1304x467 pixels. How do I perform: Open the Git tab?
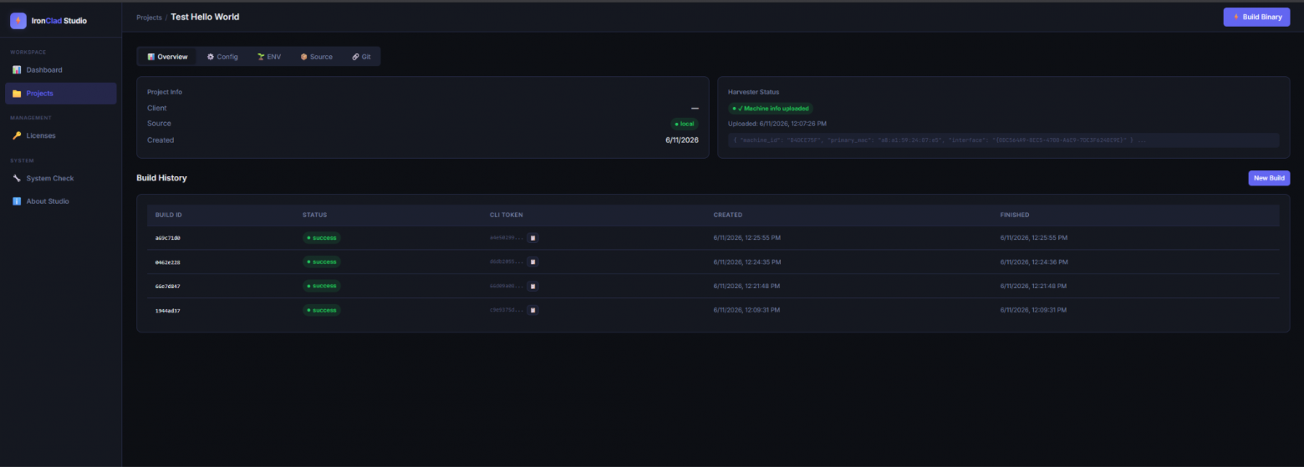(x=361, y=57)
